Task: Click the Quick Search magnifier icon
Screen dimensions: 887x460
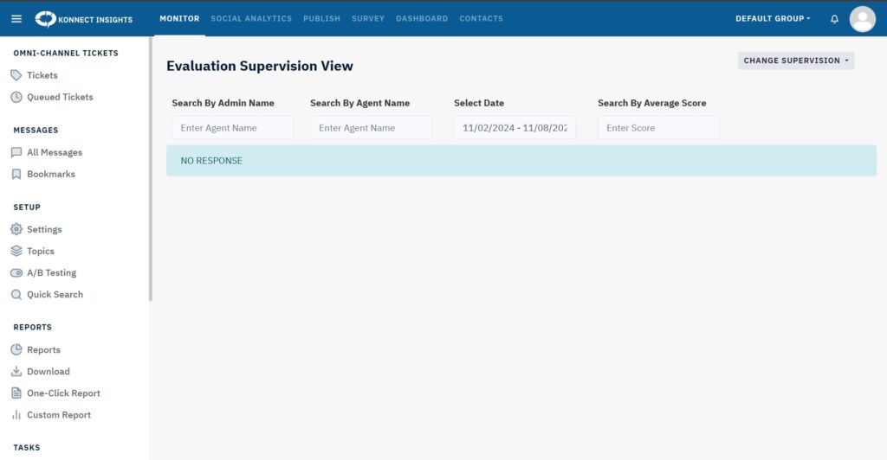Action: pyautogui.click(x=16, y=294)
